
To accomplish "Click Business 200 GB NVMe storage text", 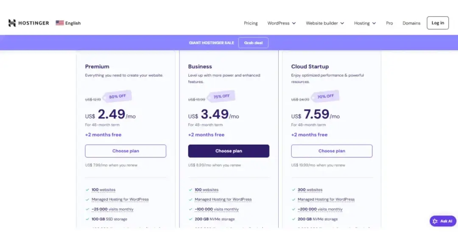I will 215,219.
